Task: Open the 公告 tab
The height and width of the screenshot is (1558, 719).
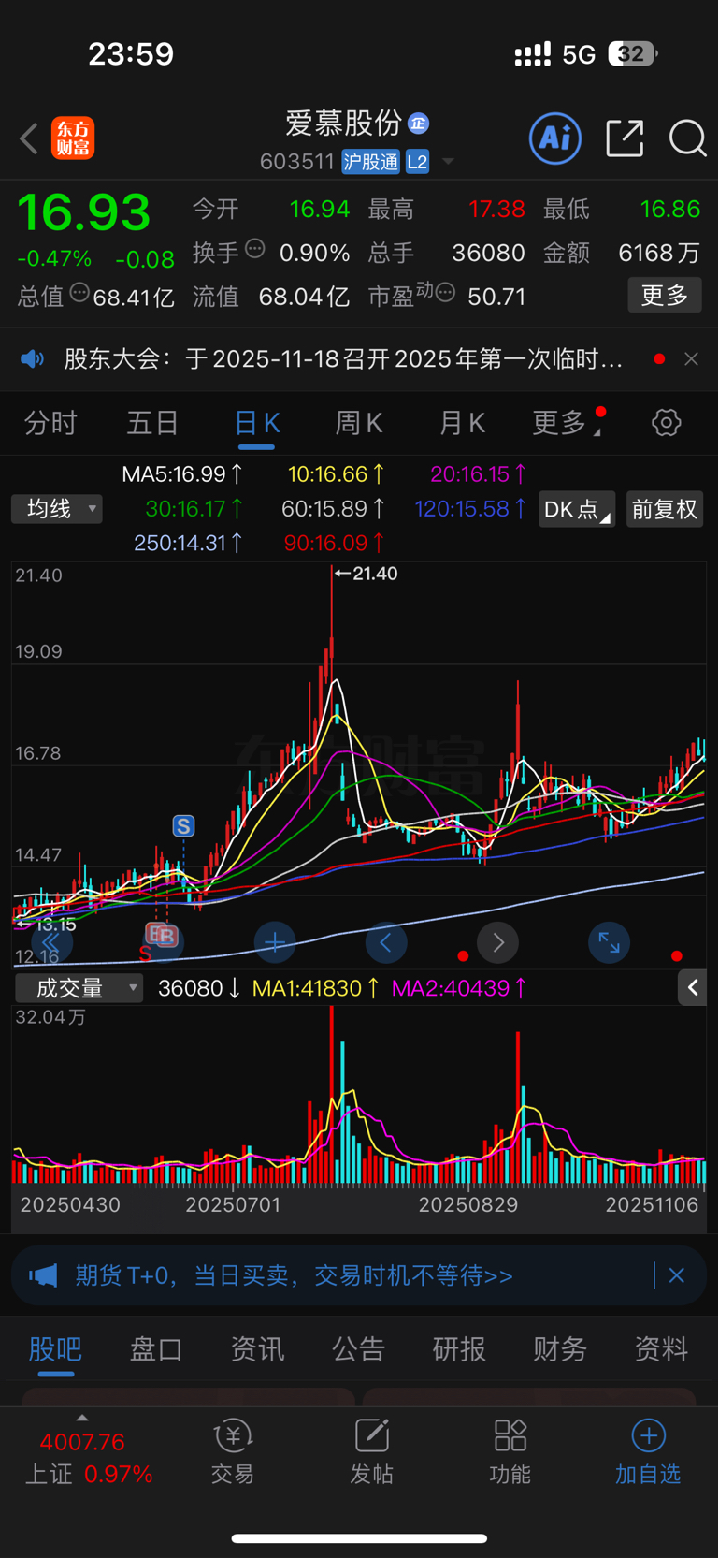Action: point(358,1348)
